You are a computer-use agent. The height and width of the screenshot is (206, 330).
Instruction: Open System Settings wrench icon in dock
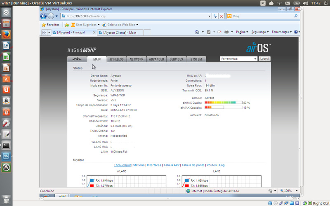click(x=6, y=123)
